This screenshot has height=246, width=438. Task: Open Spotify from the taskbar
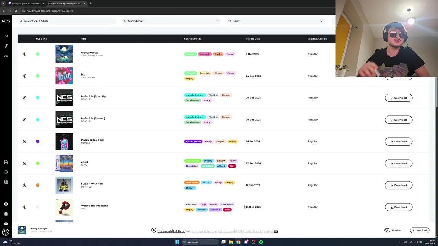pos(261,242)
